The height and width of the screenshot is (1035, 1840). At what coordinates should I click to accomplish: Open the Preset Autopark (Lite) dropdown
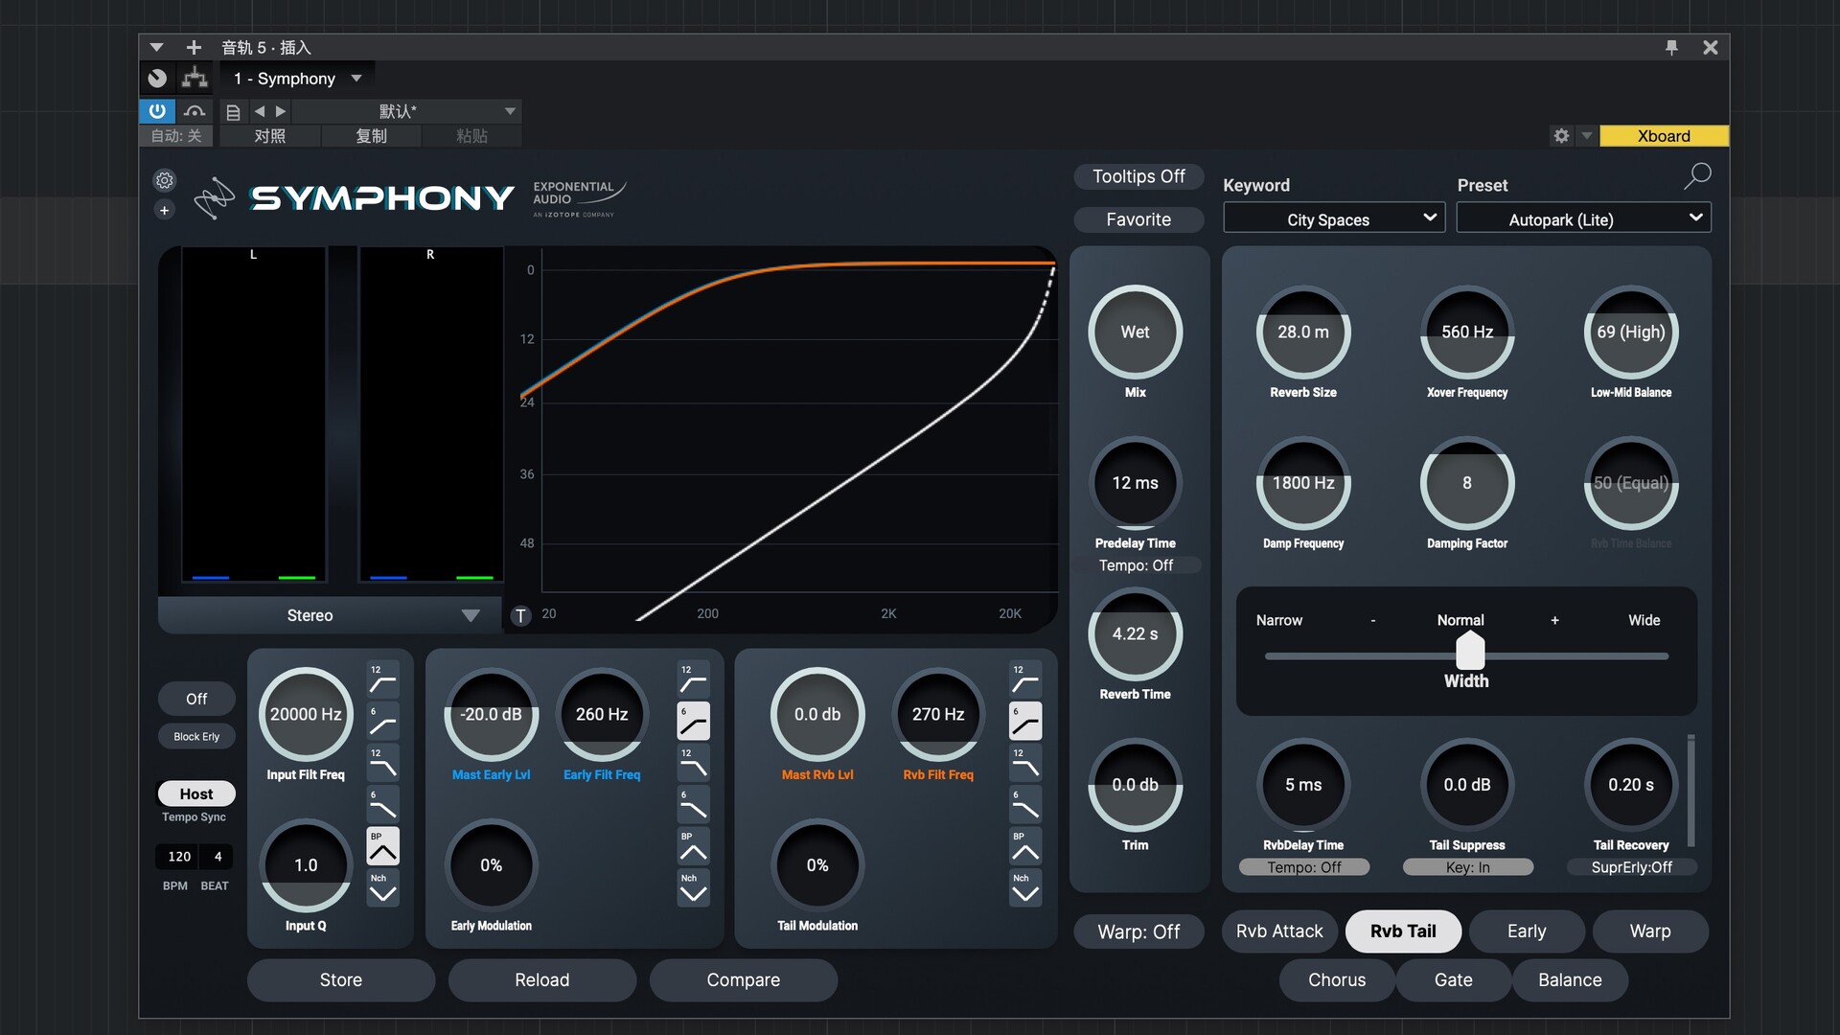[x=1583, y=219]
